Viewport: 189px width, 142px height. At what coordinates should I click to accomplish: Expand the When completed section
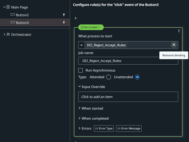(79, 118)
